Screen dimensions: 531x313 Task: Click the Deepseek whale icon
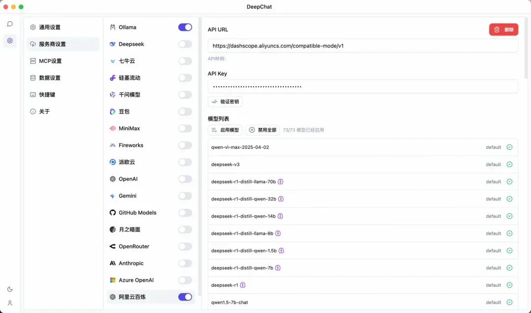point(113,44)
